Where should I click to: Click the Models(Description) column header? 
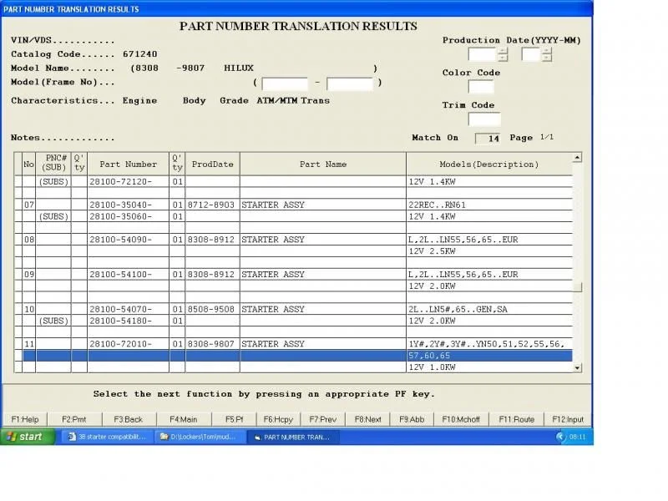(x=489, y=164)
